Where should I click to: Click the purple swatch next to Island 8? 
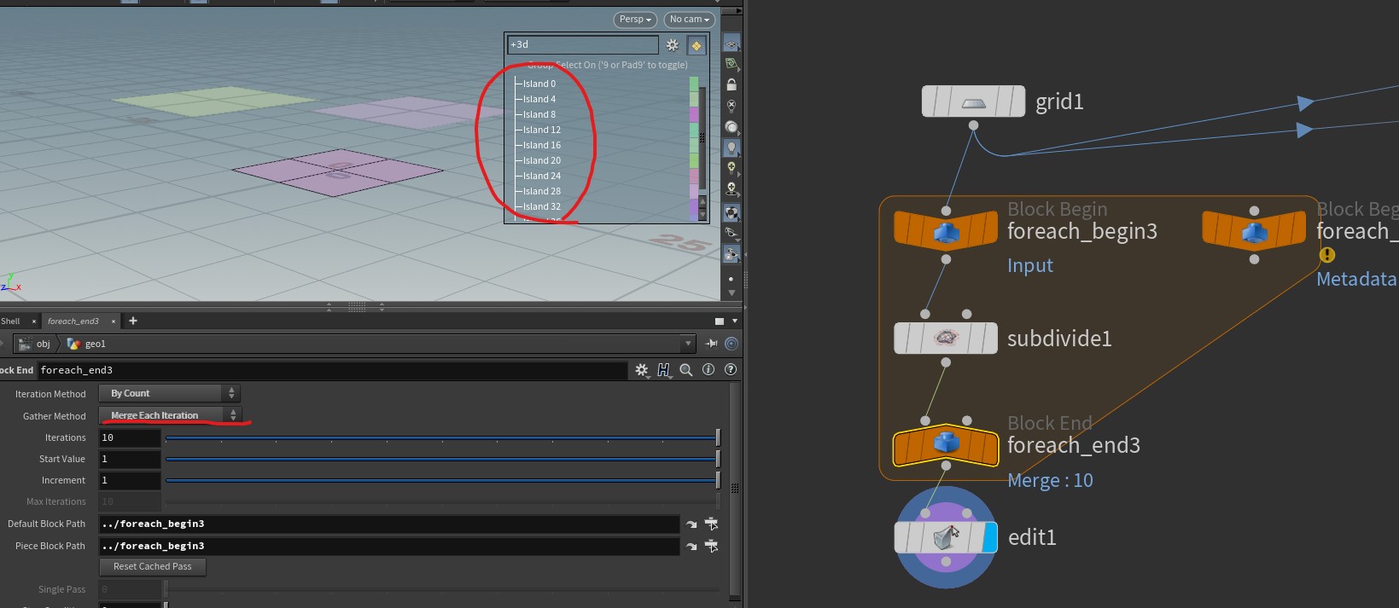click(x=694, y=114)
